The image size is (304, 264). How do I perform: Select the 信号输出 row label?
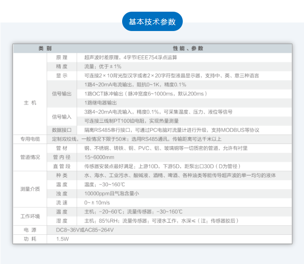[62, 94]
